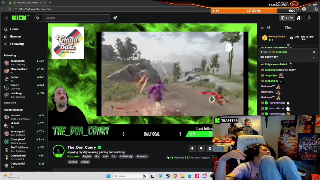Viewport: 320px width, 180px height.
Task: Click the chat leaderboard collapse handle
Action: click(x=288, y=45)
